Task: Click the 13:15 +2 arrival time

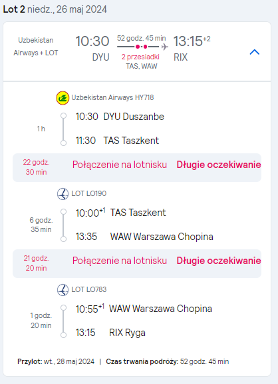Action: pyautogui.click(x=192, y=41)
